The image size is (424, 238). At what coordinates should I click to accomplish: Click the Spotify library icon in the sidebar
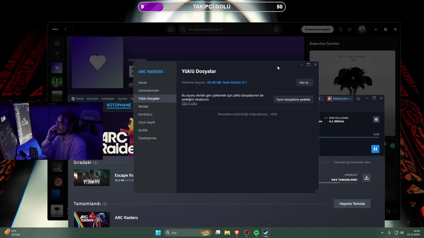57,44
